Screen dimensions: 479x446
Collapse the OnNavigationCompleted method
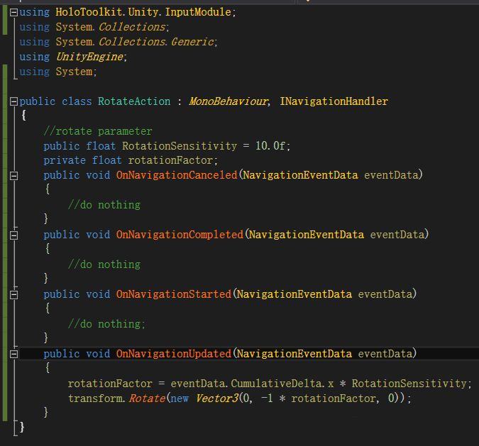click(13, 235)
